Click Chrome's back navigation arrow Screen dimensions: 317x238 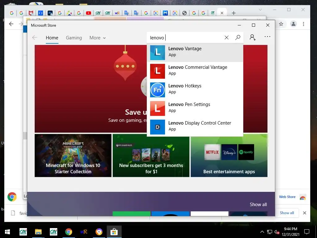pyautogui.click(x=11, y=24)
